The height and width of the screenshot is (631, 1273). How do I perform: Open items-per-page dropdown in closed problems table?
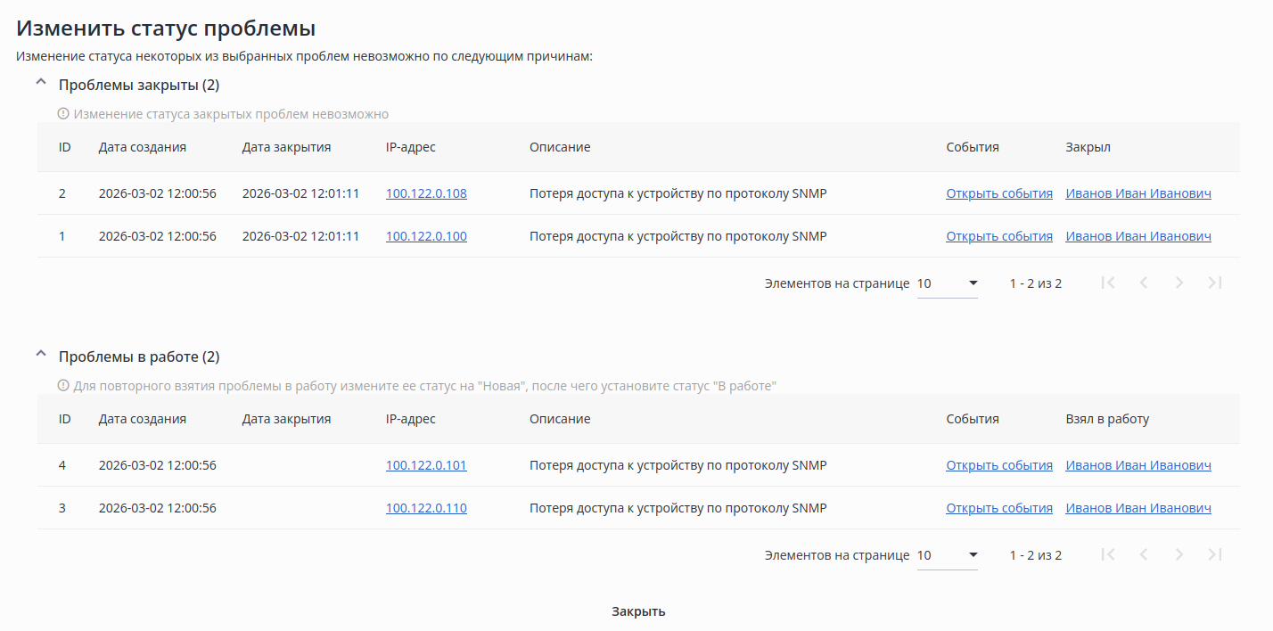948,283
